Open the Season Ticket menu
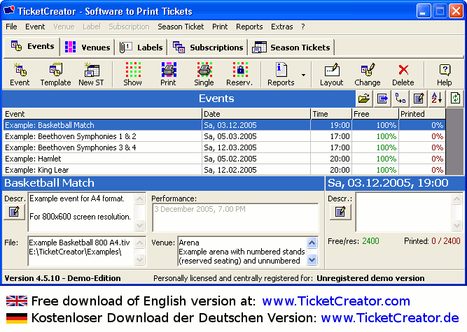Viewport: 467px width, 332px height. click(181, 27)
